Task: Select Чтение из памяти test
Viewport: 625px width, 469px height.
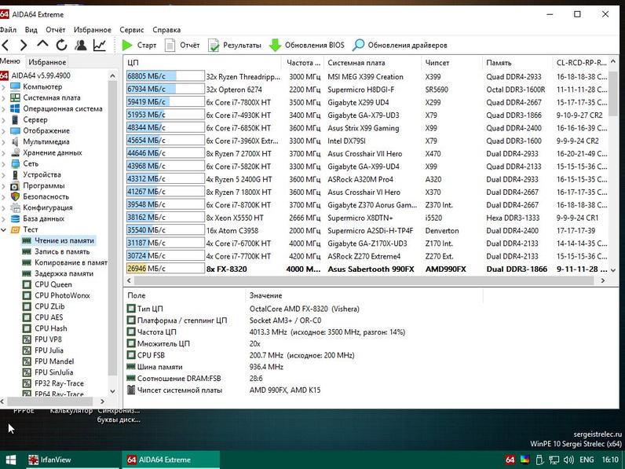Action: pos(64,240)
